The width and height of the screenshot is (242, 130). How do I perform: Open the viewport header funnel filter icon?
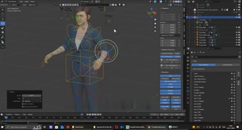point(120,5)
